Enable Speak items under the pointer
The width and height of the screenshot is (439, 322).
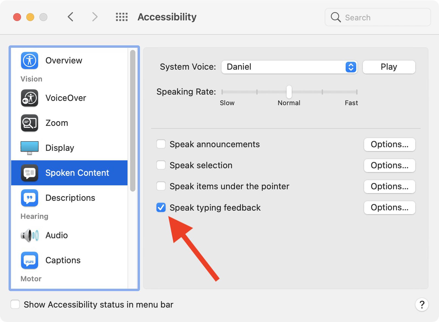click(161, 186)
